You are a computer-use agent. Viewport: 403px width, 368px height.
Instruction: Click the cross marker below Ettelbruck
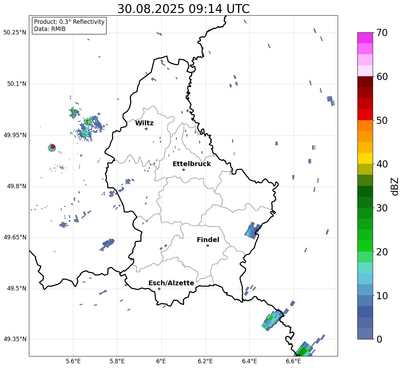(x=183, y=170)
